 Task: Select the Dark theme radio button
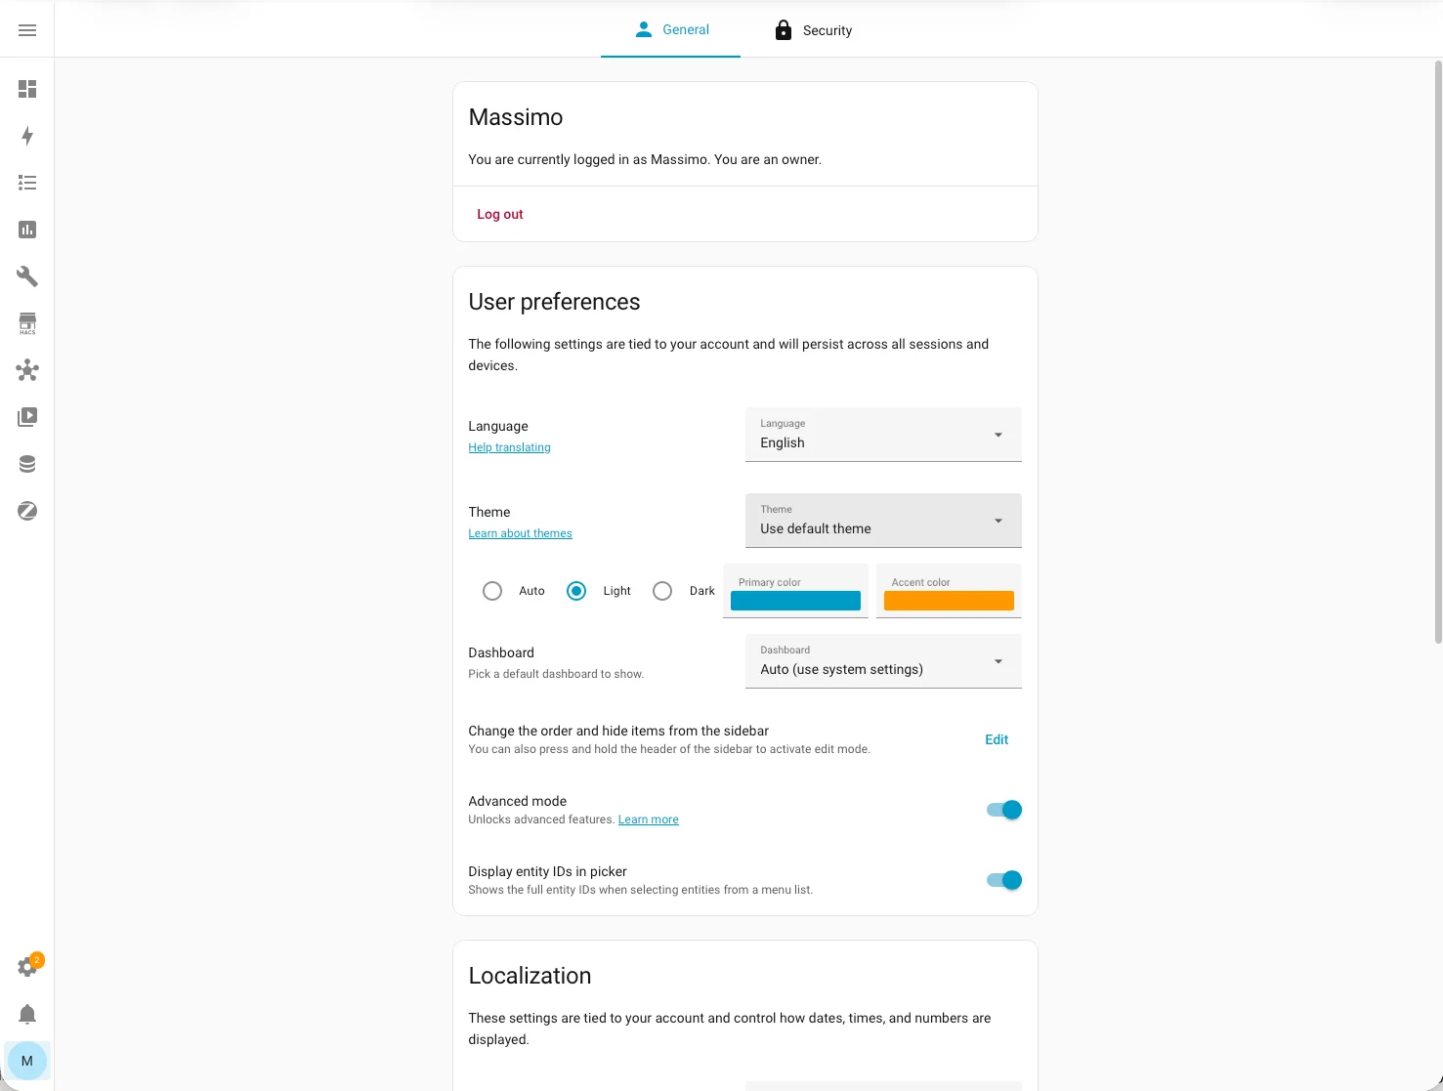coord(662,591)
